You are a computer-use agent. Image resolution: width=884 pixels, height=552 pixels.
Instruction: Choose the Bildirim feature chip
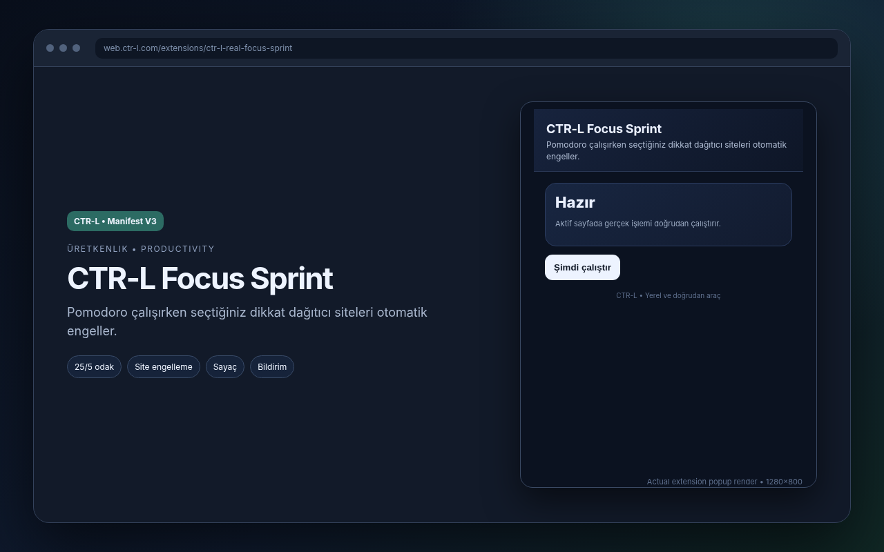272,366
